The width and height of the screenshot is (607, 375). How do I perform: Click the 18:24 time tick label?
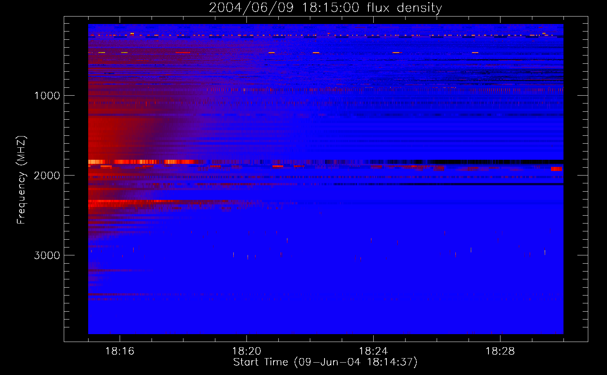[x=373, y=351]
